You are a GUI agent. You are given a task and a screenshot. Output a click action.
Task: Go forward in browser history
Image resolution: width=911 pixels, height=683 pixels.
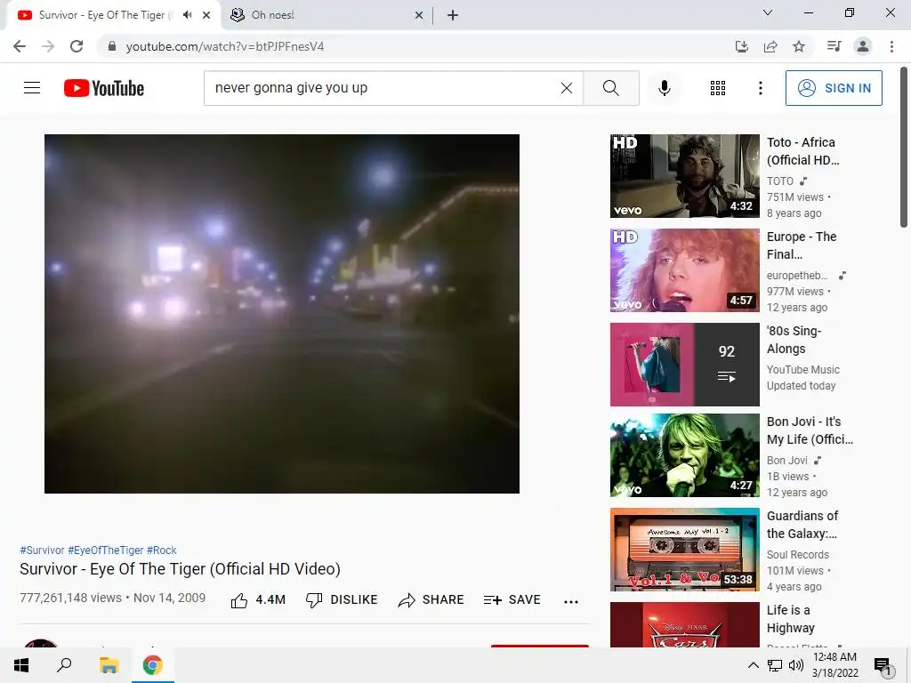[48, 46]
